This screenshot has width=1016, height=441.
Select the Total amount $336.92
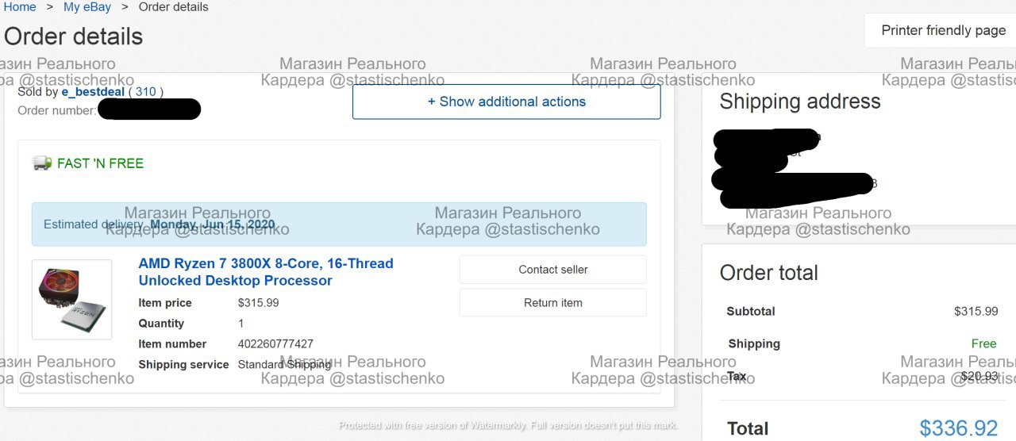(x=959, y=428)
